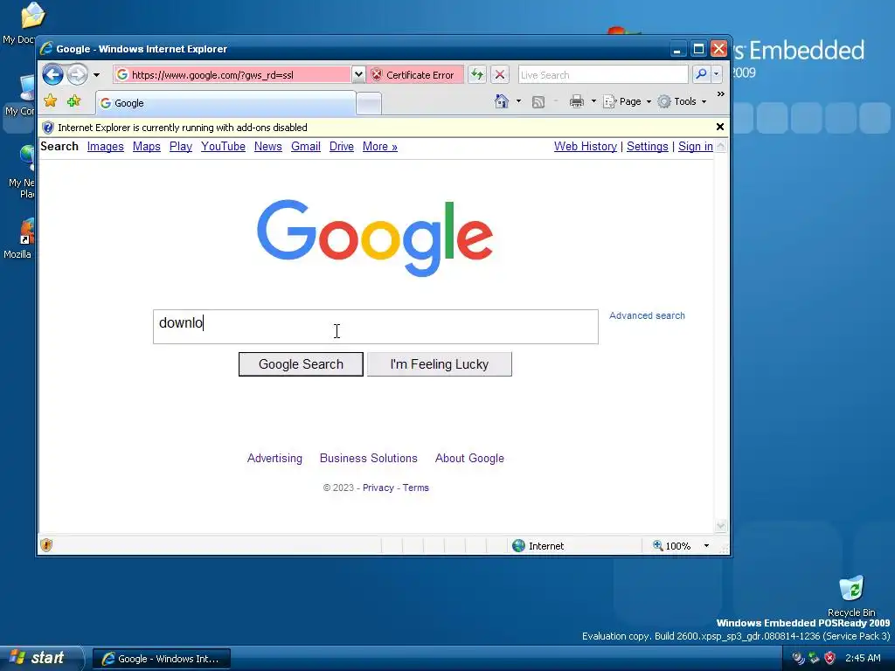Open a new blank tab

[x=369, y=104]
